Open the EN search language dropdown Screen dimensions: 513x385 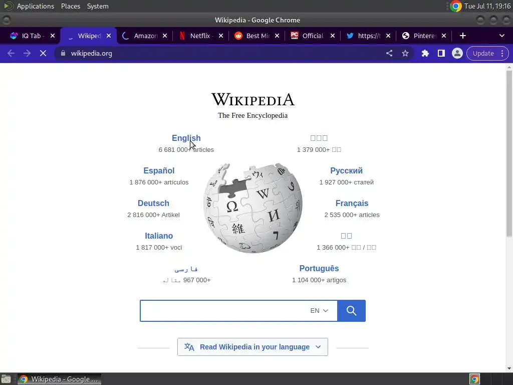click(x=319, y=311)
